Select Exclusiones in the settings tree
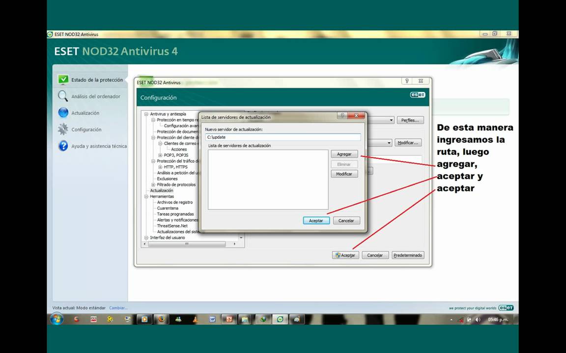This screenshot has width=566, height=353. click(x=167, y=178)
